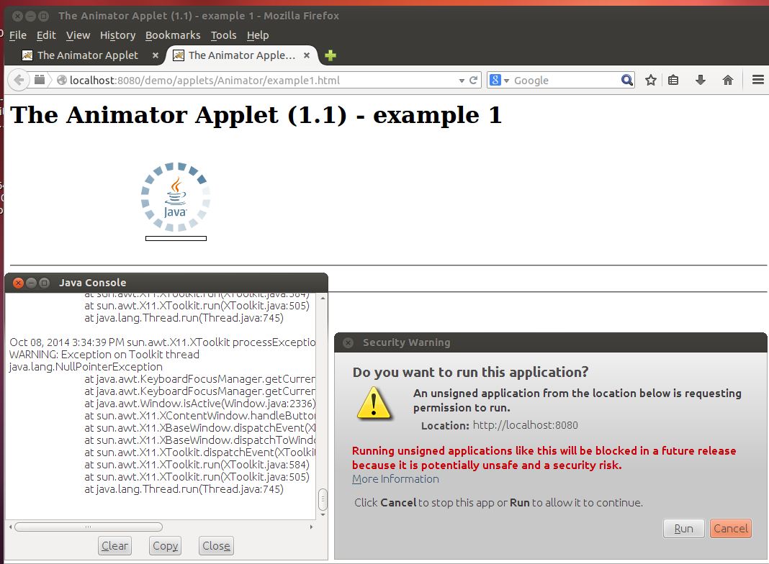Switch to the first Animator Applet tab
769x564 pixels.
87,55
